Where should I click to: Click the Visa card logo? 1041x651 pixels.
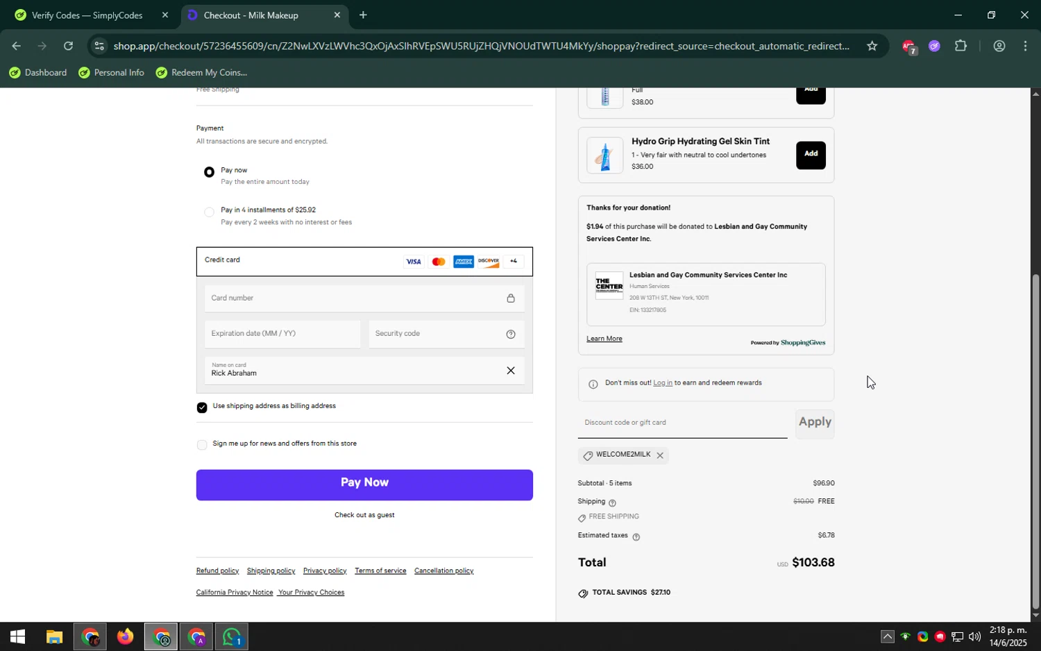click(414, 262)
